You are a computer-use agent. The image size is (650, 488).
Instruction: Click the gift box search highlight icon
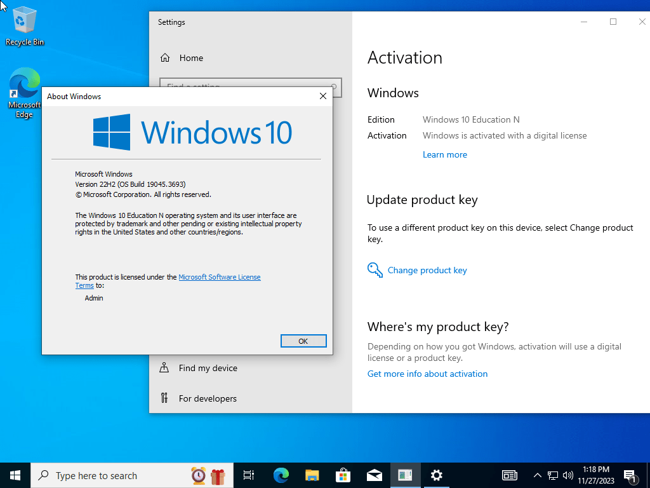(x=218, y=476)
